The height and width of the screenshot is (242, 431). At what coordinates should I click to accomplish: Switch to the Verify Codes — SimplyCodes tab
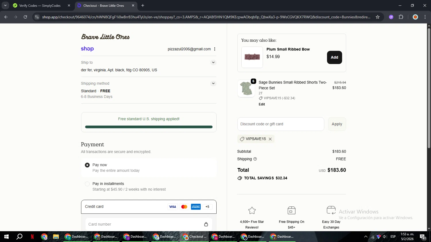click(40, 5)
